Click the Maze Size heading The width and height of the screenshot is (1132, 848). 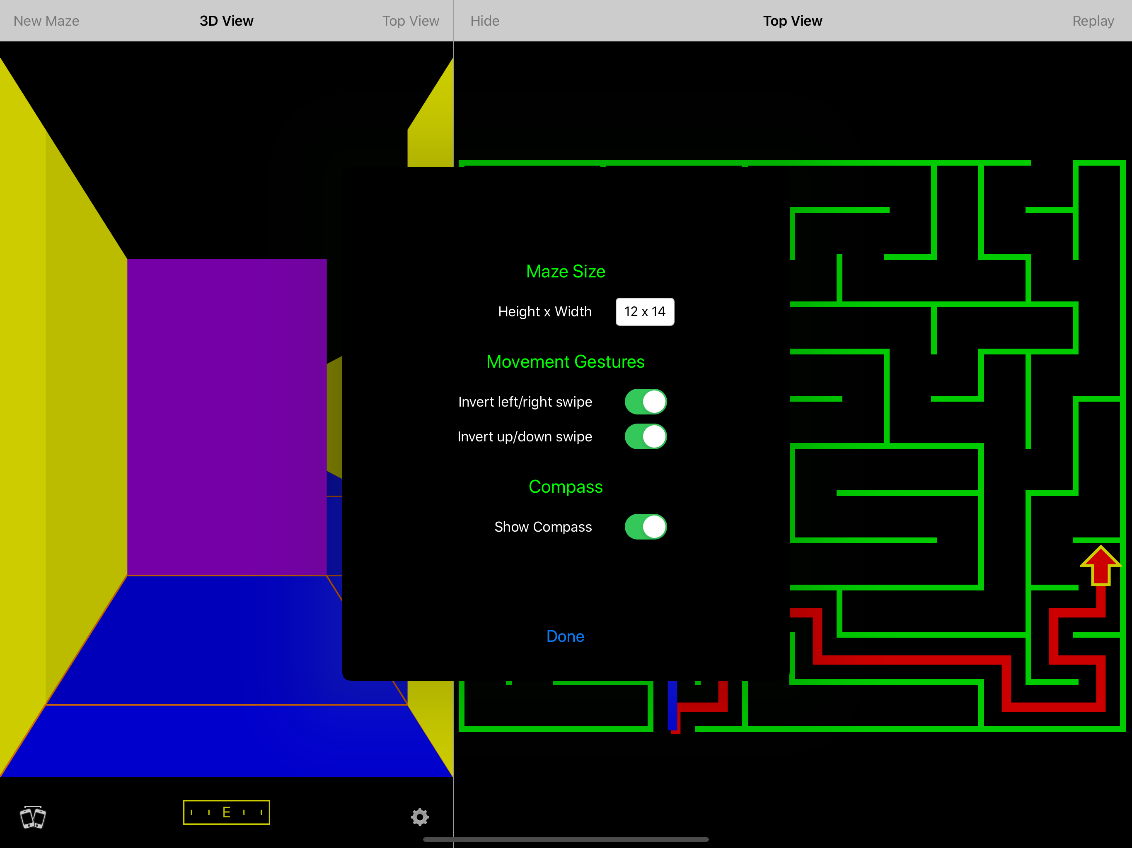coord(566,271)
